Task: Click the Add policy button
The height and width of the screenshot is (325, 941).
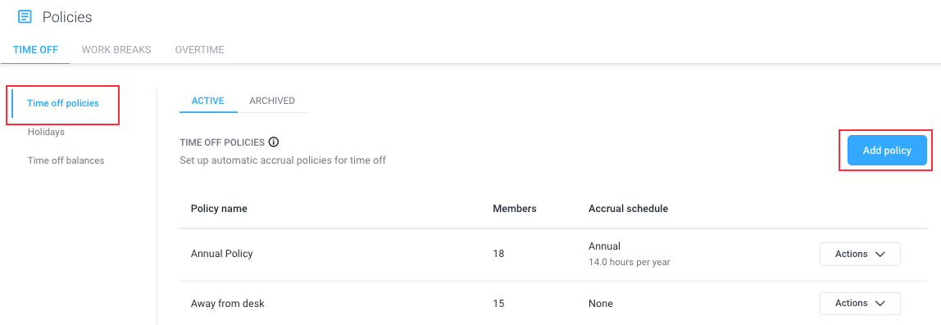Action: (887, 151)
